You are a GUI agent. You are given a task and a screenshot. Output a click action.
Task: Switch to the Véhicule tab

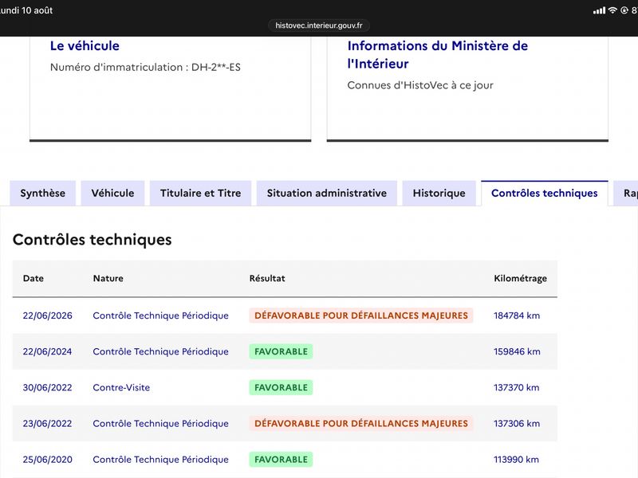coord(112,193)
